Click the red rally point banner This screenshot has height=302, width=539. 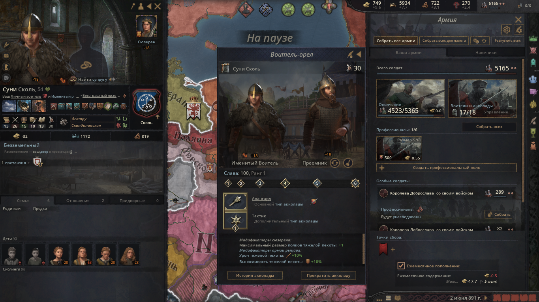tap(383, 249)
